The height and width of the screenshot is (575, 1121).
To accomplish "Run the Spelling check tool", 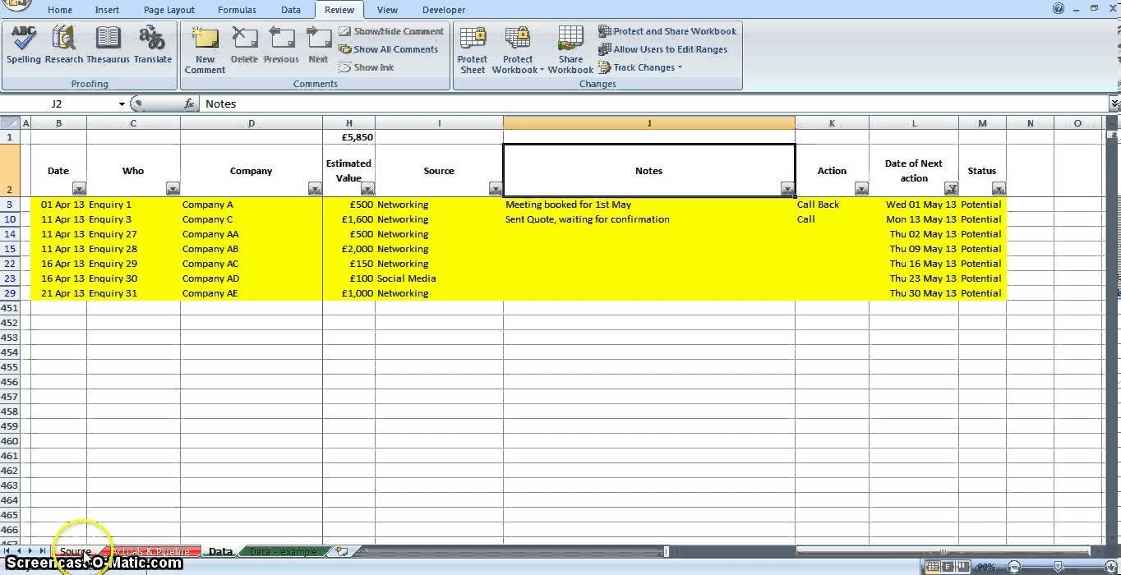I will click(x=24, y=44).
